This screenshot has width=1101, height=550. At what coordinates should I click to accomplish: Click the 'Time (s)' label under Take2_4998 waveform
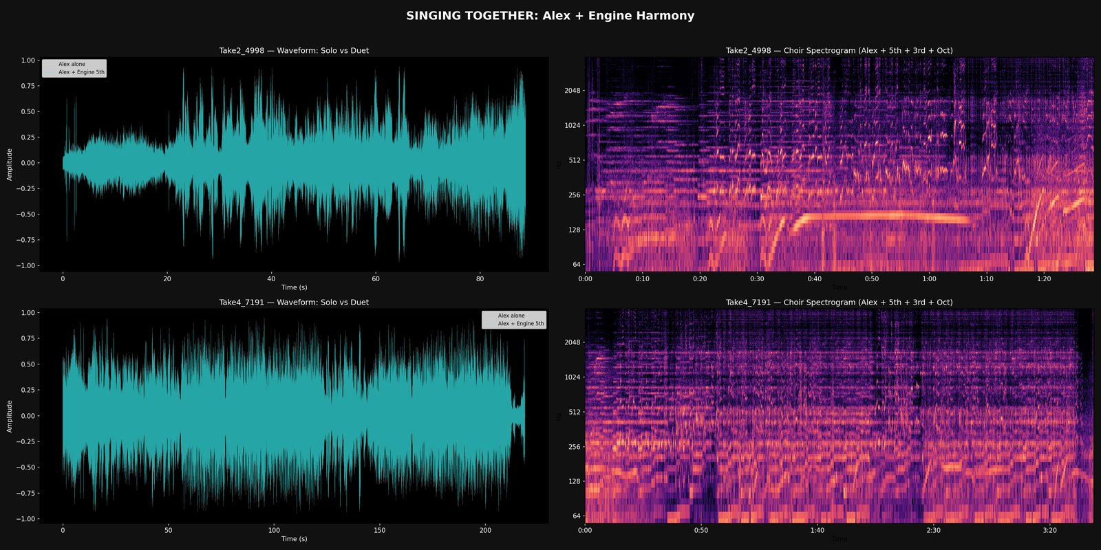pyautogui.click(x=294, y=287)
